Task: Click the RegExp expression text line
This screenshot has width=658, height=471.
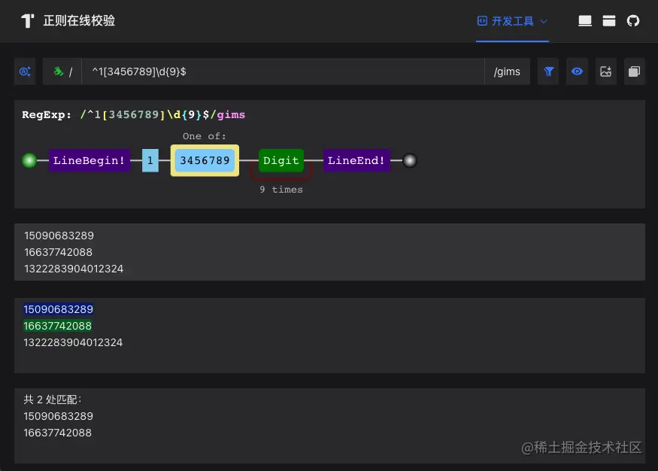Action: [x=133, y=114]
